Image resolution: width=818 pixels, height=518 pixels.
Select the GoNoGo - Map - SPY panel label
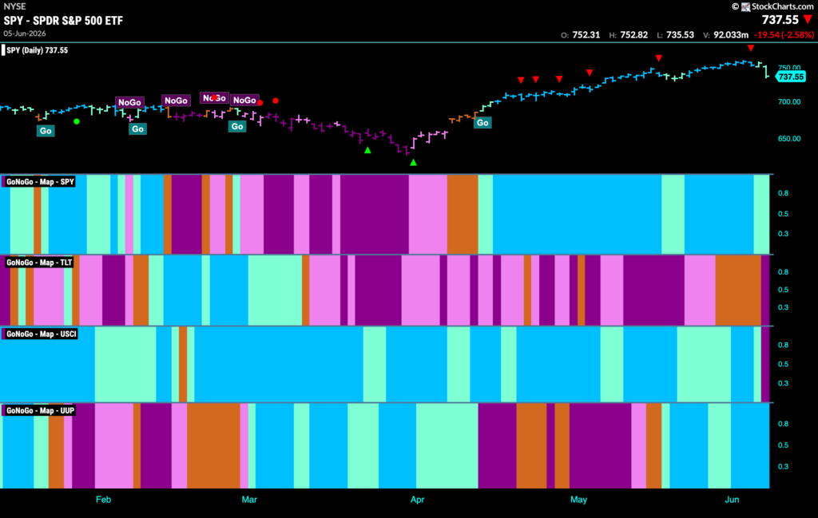pyautogui.click(x=40, y=181)
